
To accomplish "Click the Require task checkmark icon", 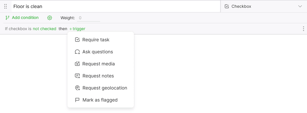I will (x=77, y=40).
